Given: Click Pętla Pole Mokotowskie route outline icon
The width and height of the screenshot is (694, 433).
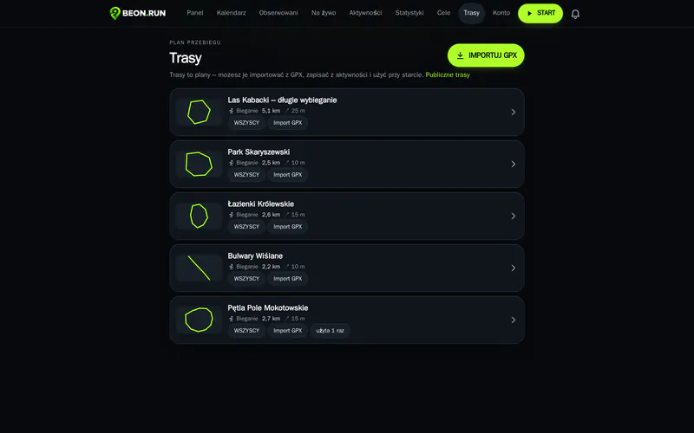Looking at the screenshot, I should pyautogui.click(x=199, y=320).
